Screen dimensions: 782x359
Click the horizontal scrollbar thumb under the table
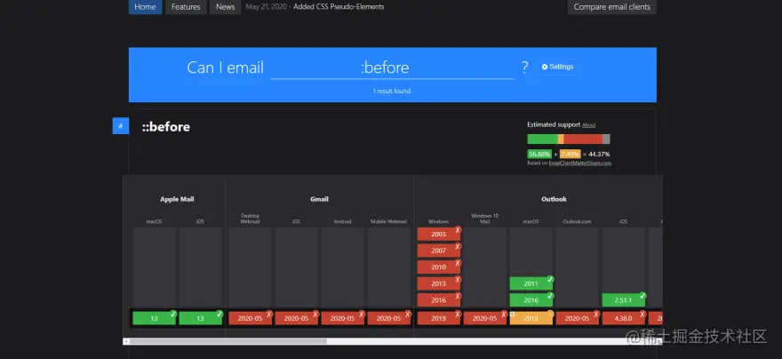coord(227,341)
